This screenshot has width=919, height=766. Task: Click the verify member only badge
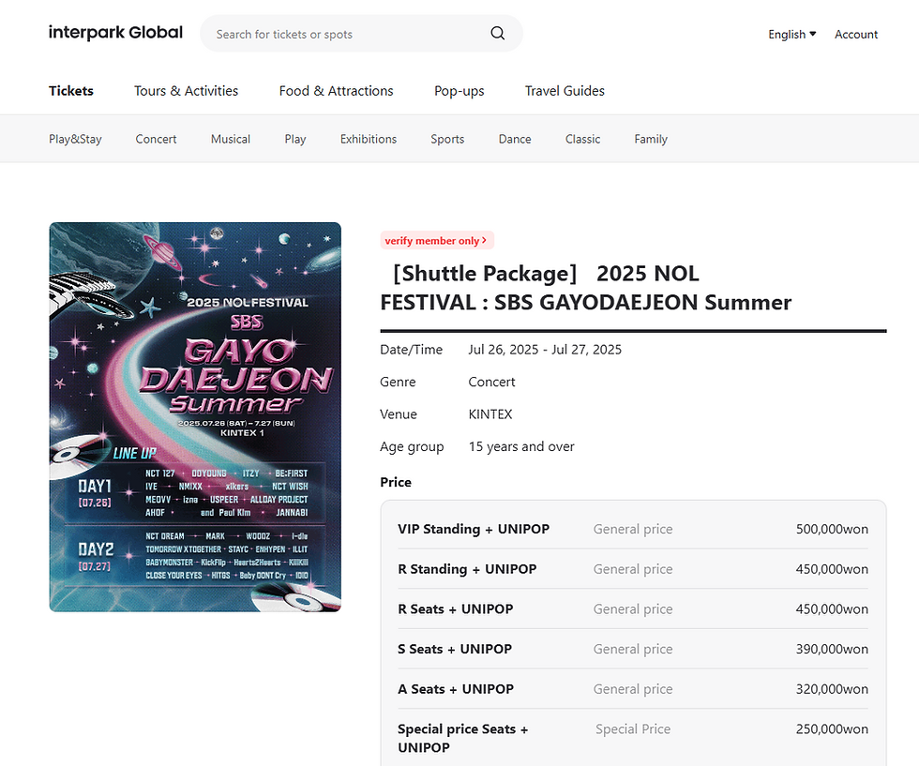pyautogui.click(x=437, y=240)
